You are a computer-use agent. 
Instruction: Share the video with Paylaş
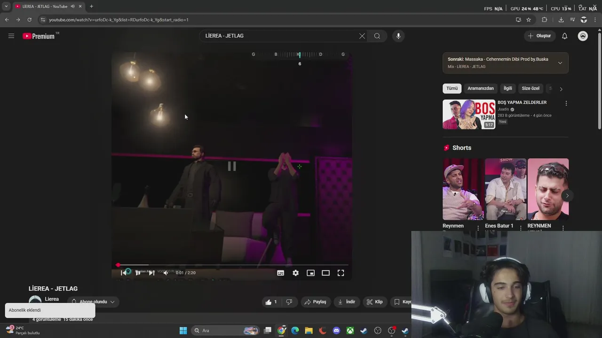click(315, 302)
